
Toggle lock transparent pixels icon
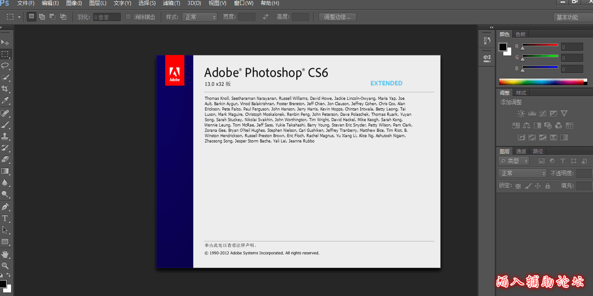518,186
